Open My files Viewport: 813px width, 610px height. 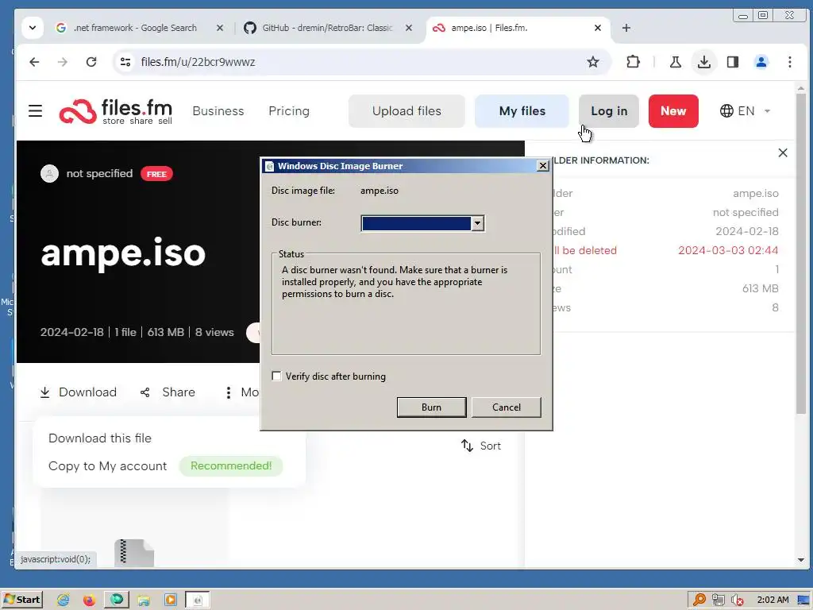(x=522, y=111)
